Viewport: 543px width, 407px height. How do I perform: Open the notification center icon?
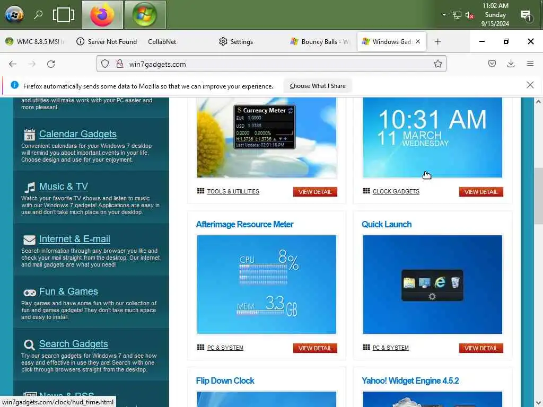pyautogui.click(x=526, y=15)
